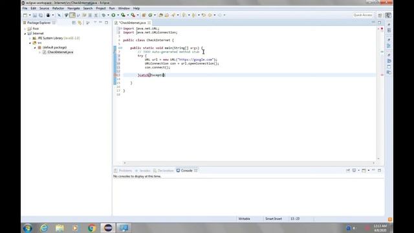The height and width of the screenshot is (233, 414).
Task: Open the Display Selected Console dropdown
Action: [358, 170]
